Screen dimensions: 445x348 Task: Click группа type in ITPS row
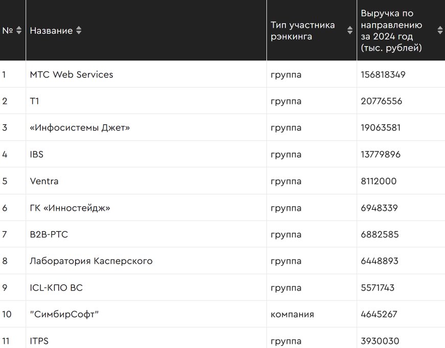click(x=286, y=342)
